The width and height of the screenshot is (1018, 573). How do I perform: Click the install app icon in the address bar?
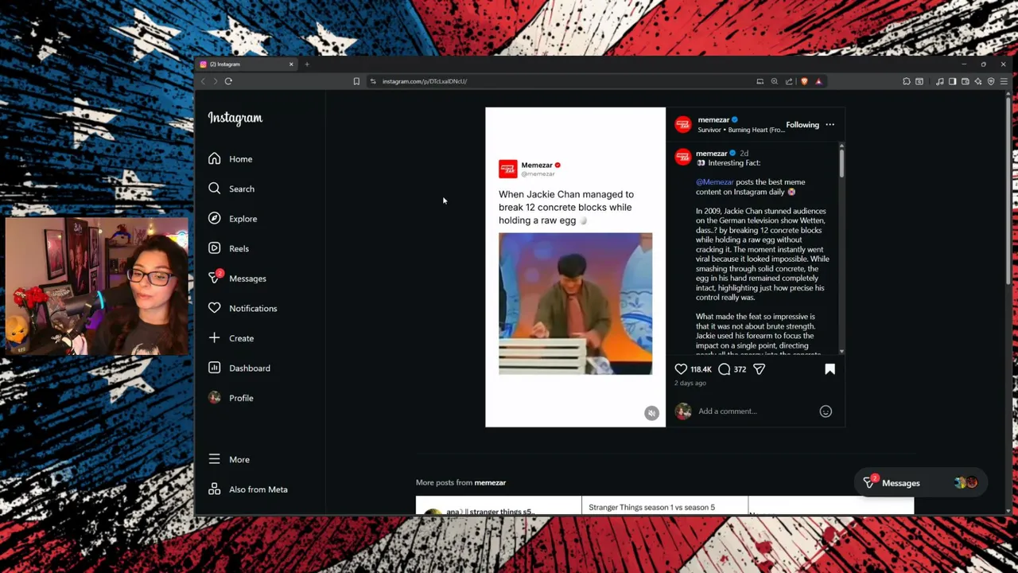(x=760, y=81)
